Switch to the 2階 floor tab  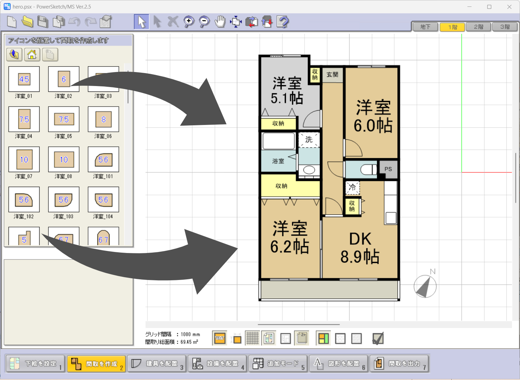[478, 27]
